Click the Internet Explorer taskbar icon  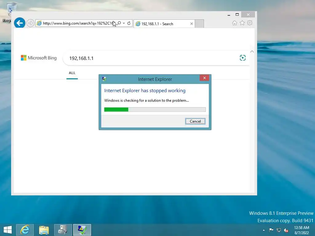point(25,230)
